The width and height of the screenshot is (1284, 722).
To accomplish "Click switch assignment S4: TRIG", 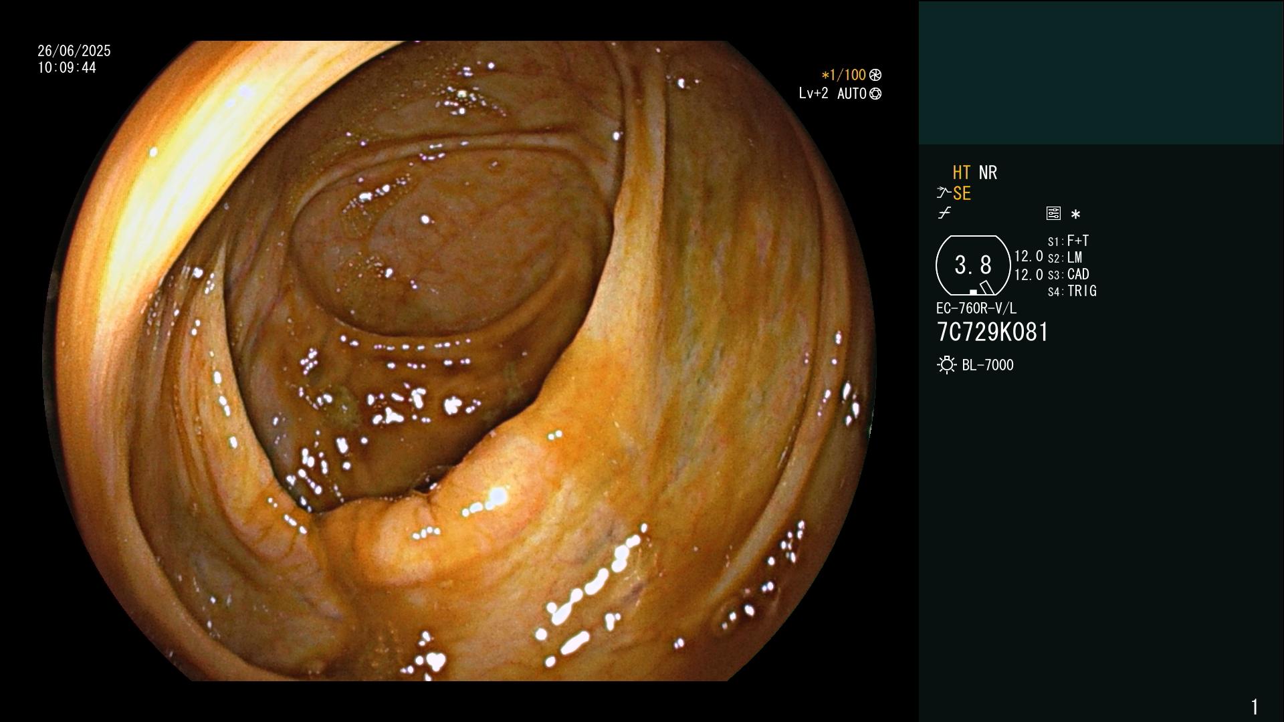I will coord(1072,291).
